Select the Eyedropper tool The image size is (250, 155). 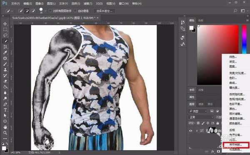5,52
